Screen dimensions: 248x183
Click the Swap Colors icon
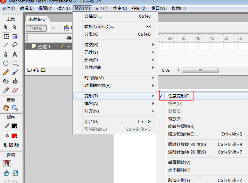tap(17, 145)
